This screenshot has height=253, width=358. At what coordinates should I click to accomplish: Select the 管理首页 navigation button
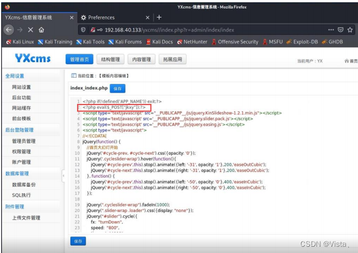point(79,59)
